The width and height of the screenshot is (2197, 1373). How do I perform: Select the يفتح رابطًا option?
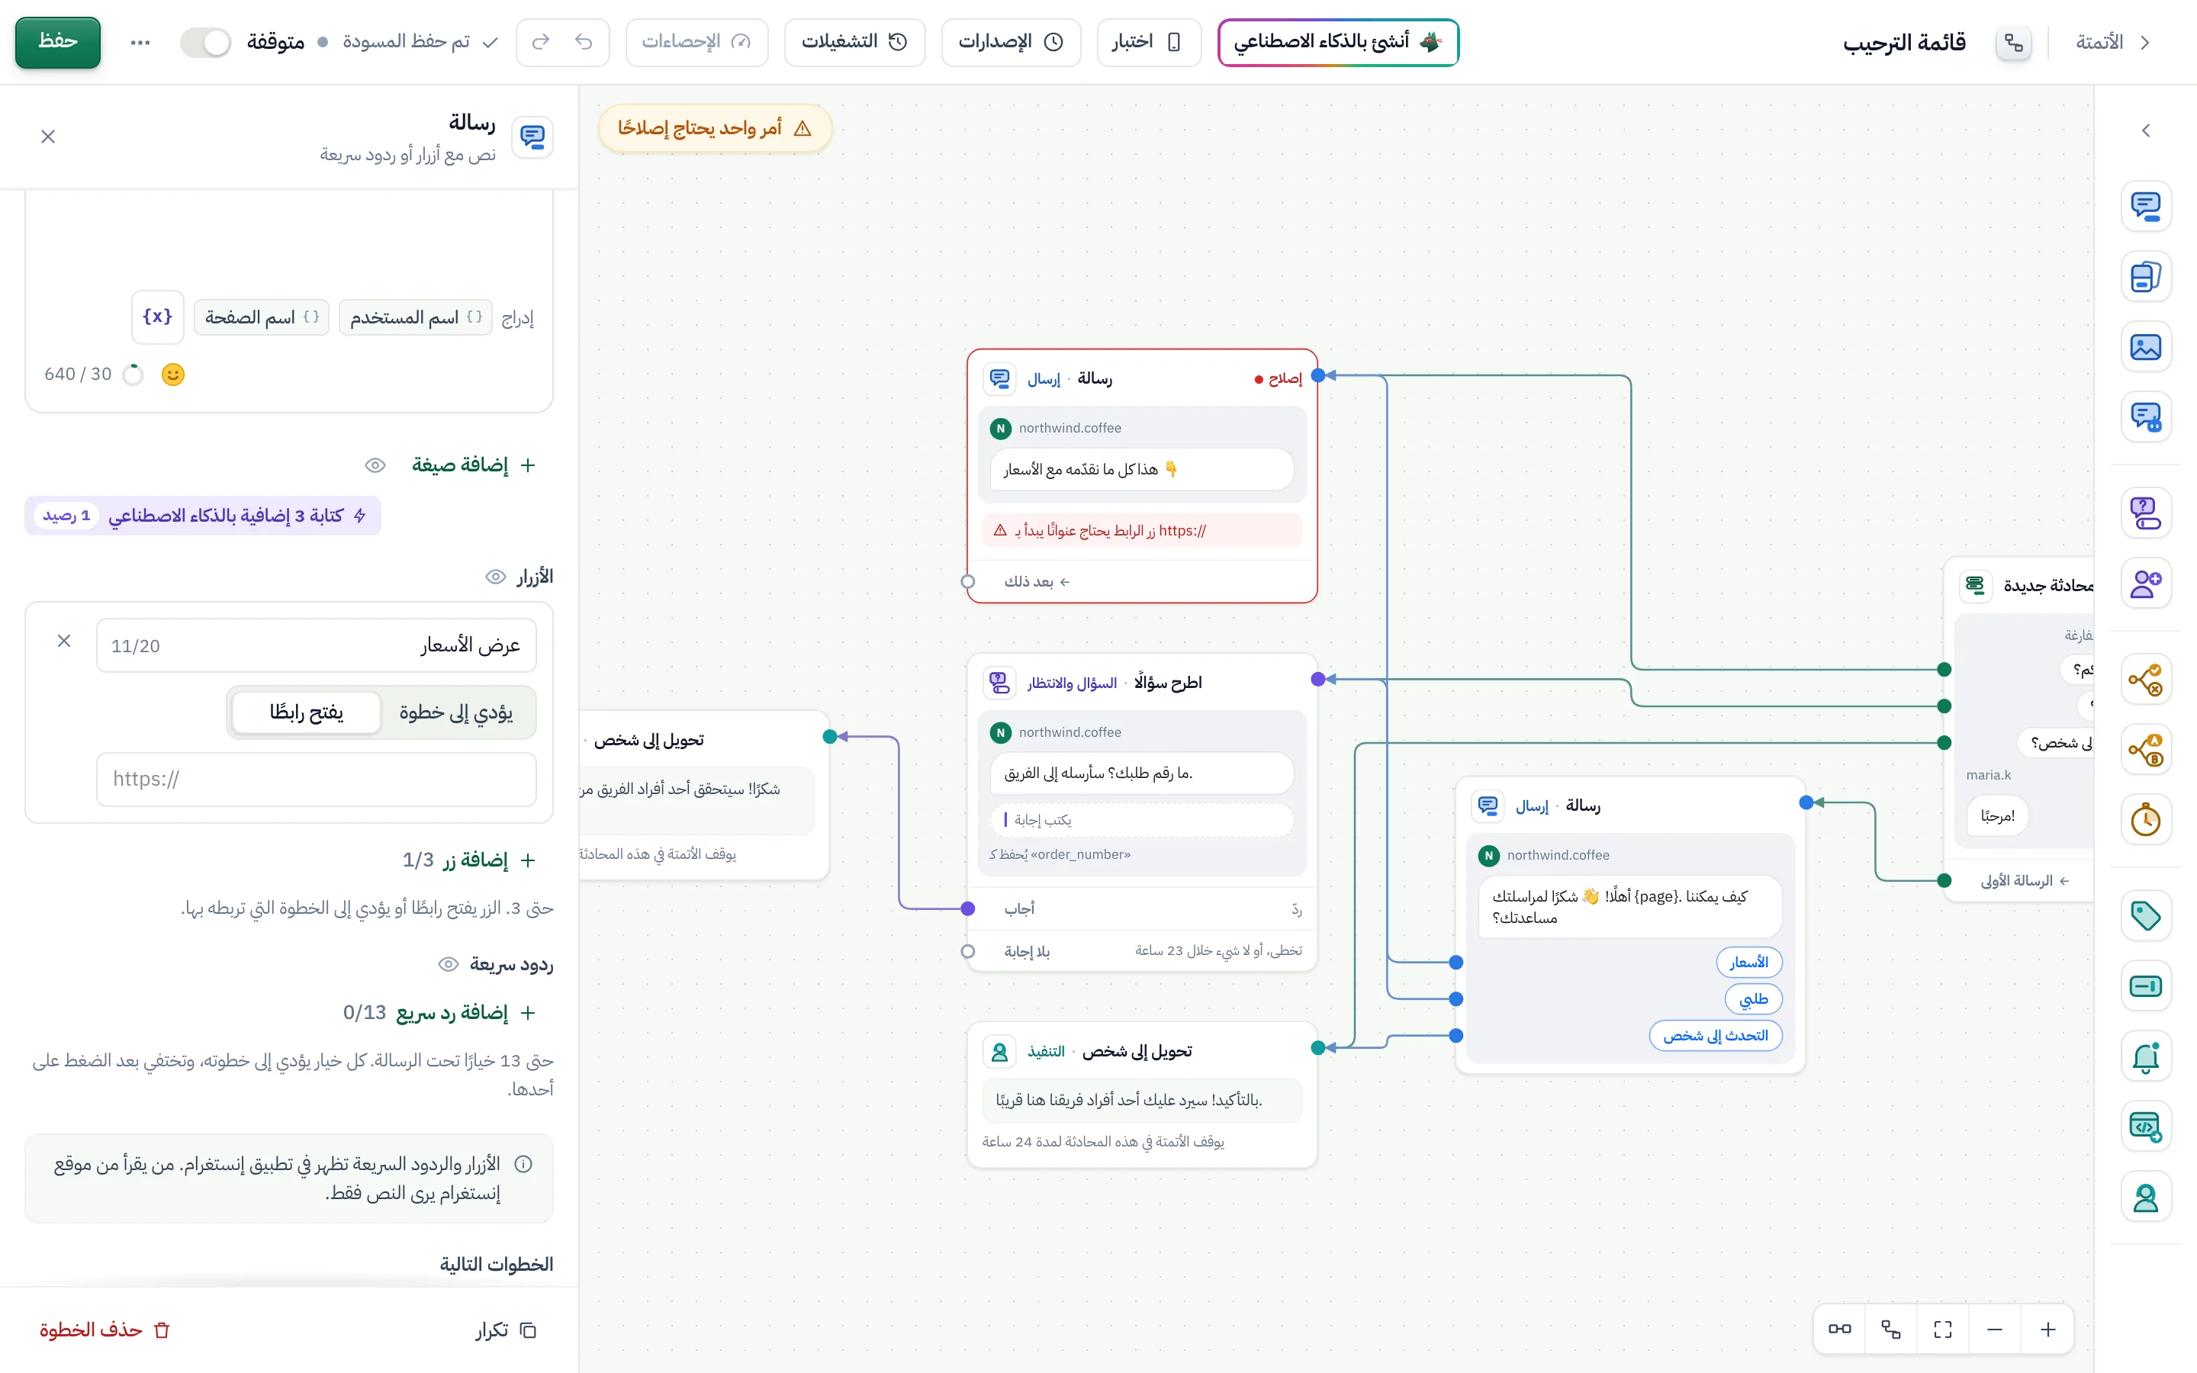(x=306, y=712)
